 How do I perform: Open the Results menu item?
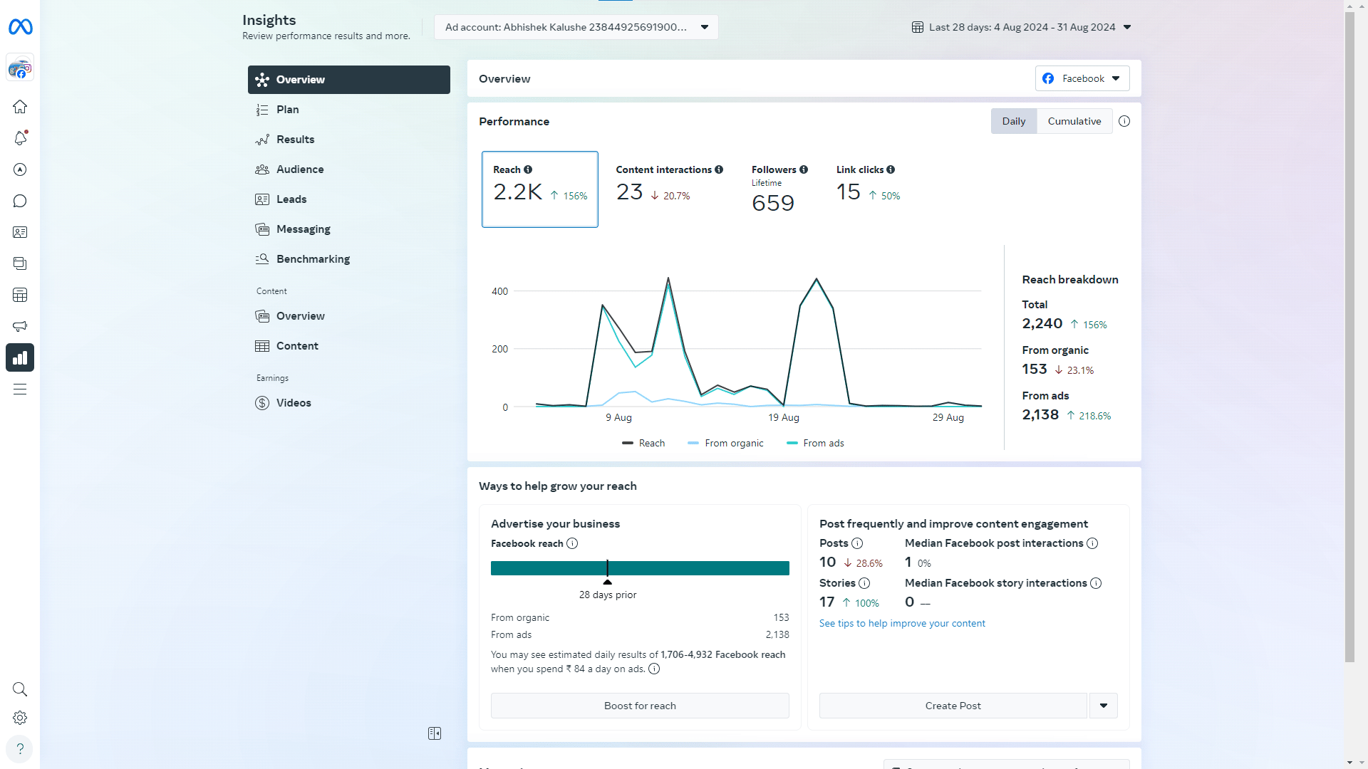[349, 140]
